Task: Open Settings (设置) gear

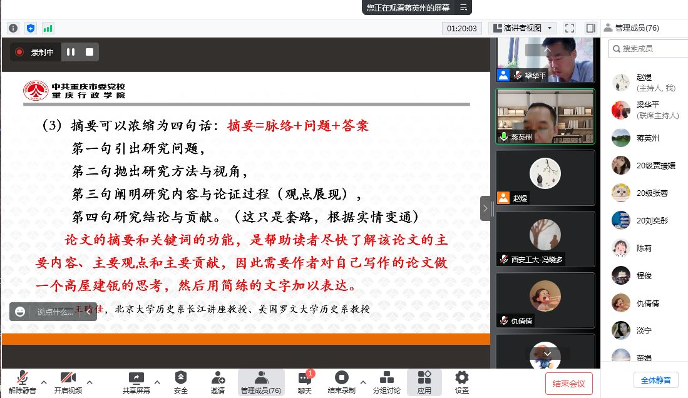Action: tap(462, 382)
